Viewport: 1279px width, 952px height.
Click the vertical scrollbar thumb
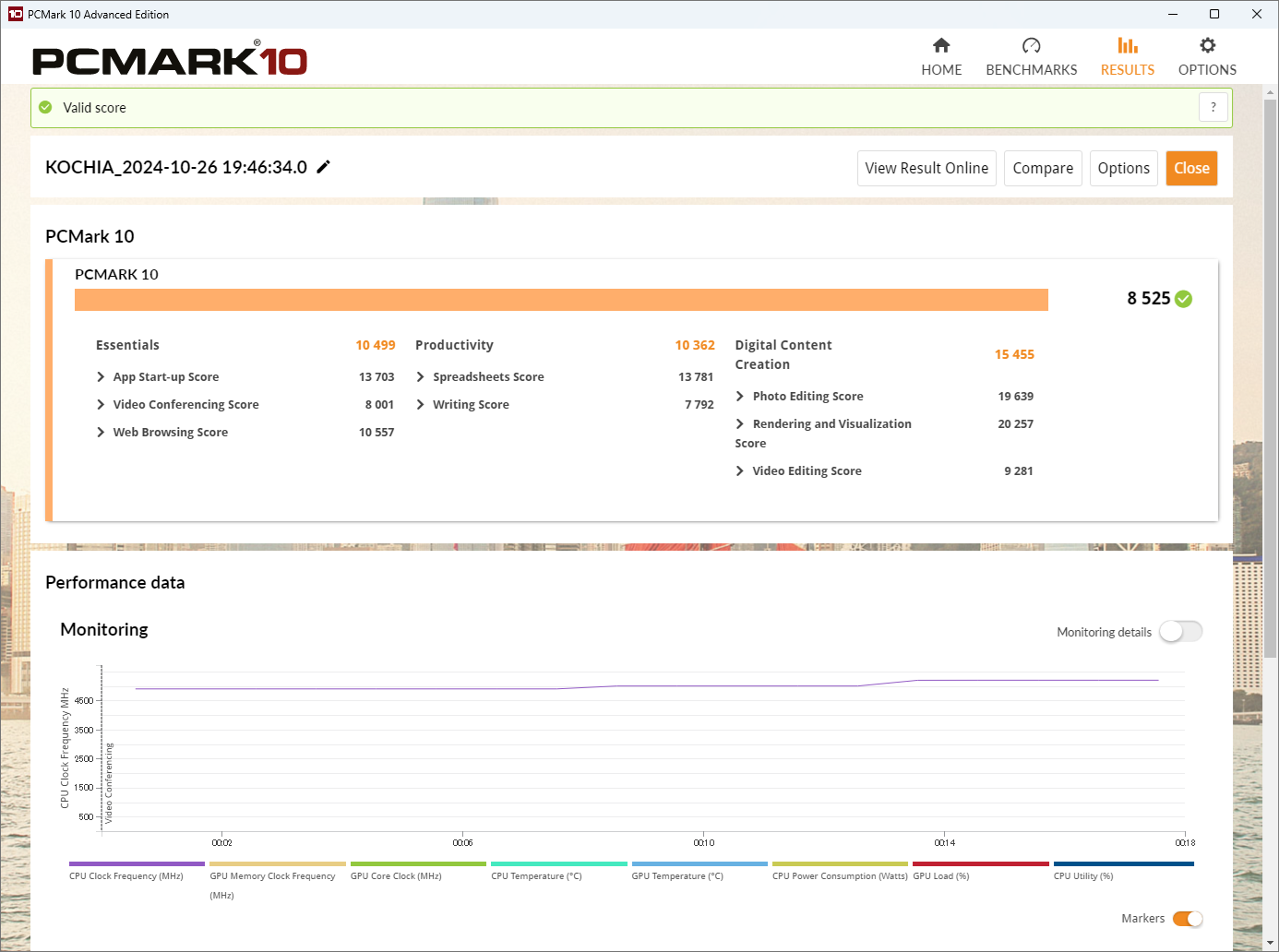click(x=1271, y=378)
